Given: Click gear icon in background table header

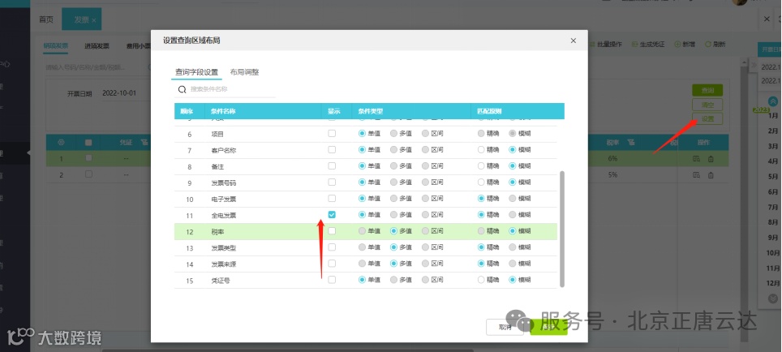Looking at the screenshot, I should (62, 143).
